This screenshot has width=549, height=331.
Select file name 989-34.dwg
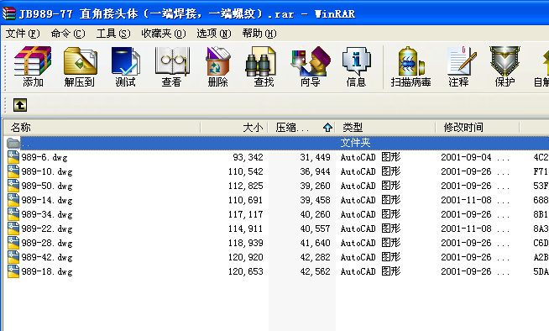point(47,214)
